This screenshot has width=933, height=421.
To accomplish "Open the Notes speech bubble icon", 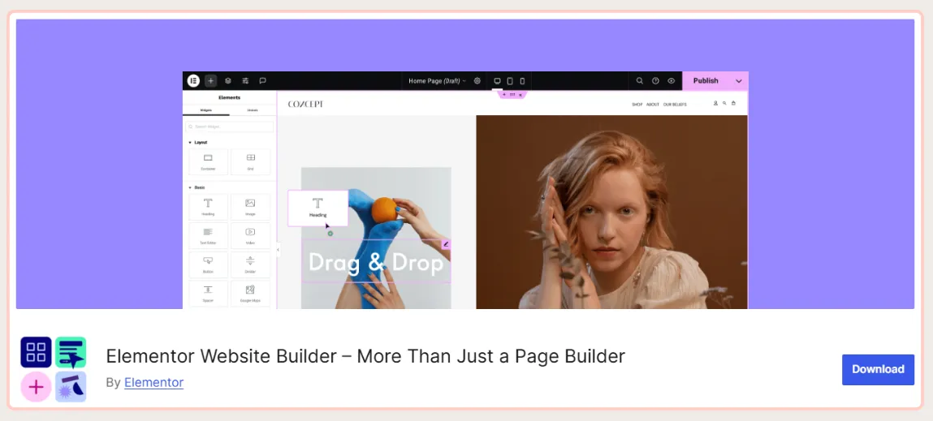I will click(262, 81).
